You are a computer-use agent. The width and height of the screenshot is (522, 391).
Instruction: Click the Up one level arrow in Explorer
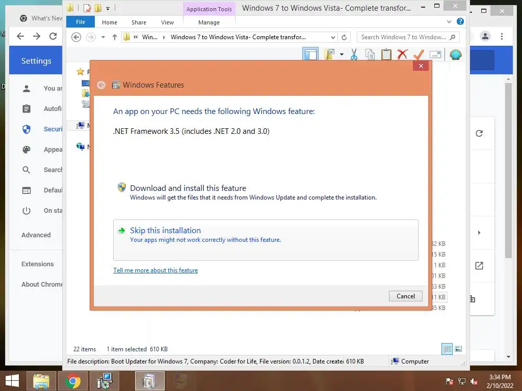click(x=115, y=37)
